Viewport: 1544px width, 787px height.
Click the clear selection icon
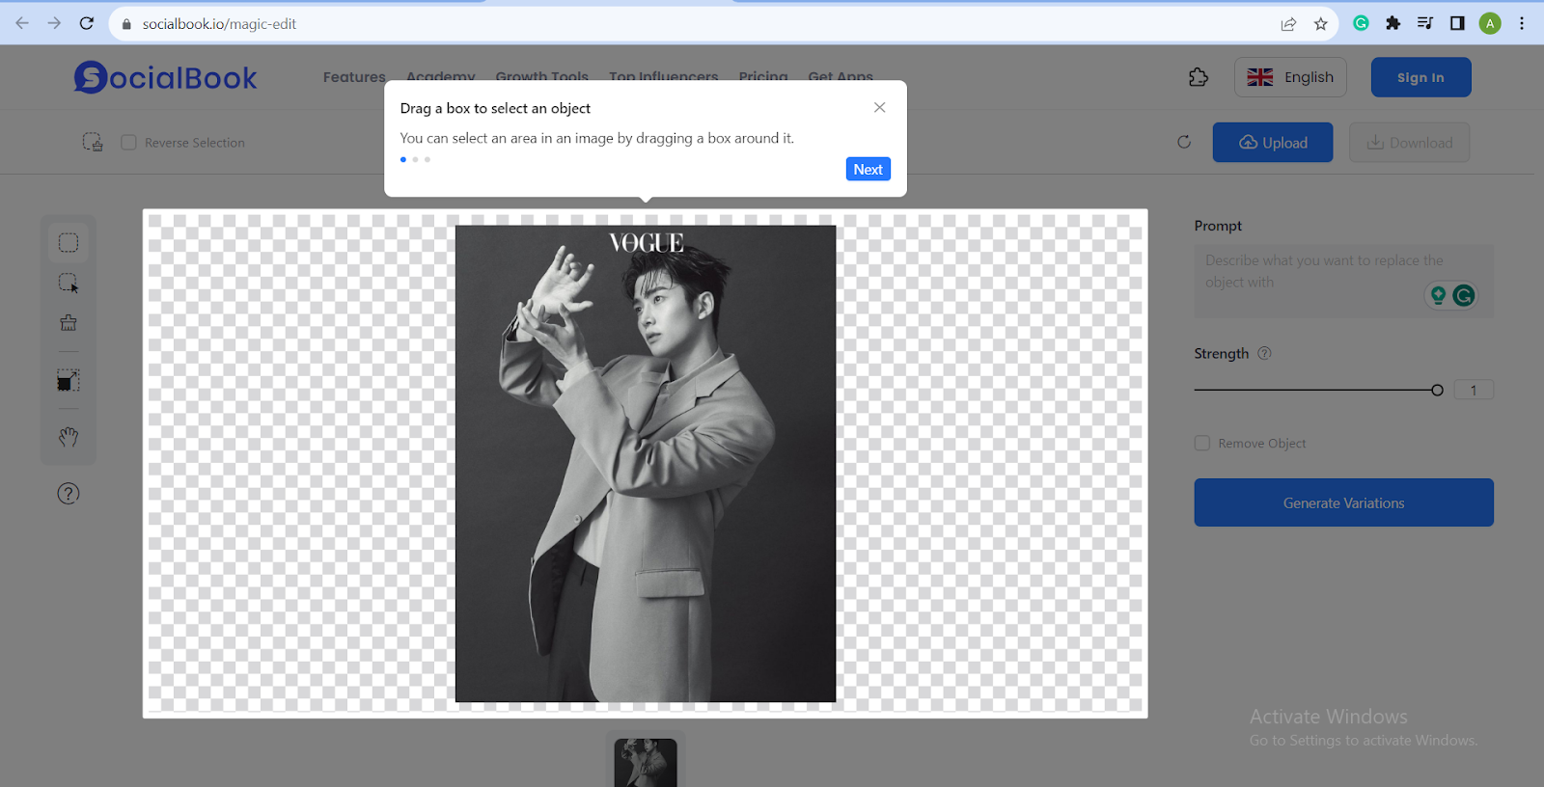tap(93, 143)
